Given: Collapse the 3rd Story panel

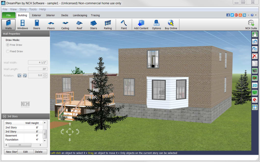Looking at the screenshot, I should (x=5, y=117).
